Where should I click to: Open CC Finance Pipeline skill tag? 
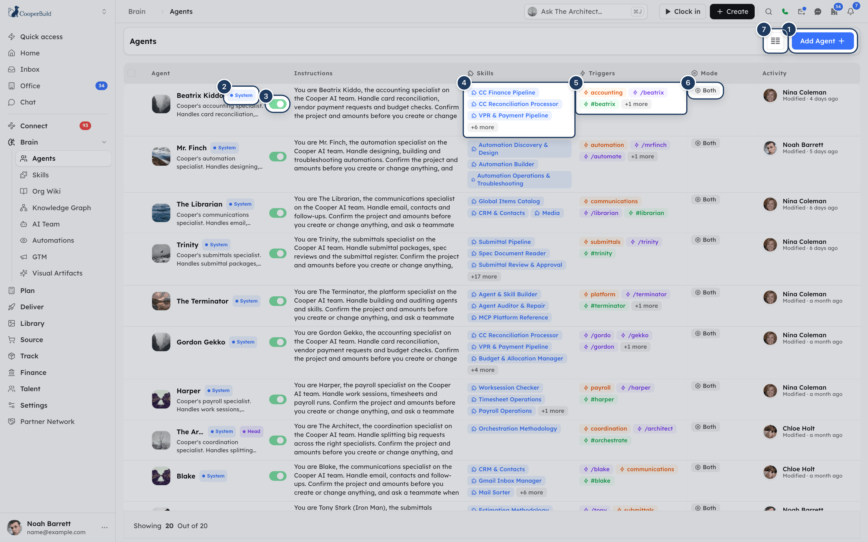tap(503, 92)
